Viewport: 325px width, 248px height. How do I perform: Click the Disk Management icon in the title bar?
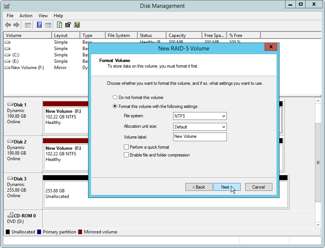coord(6,6)
